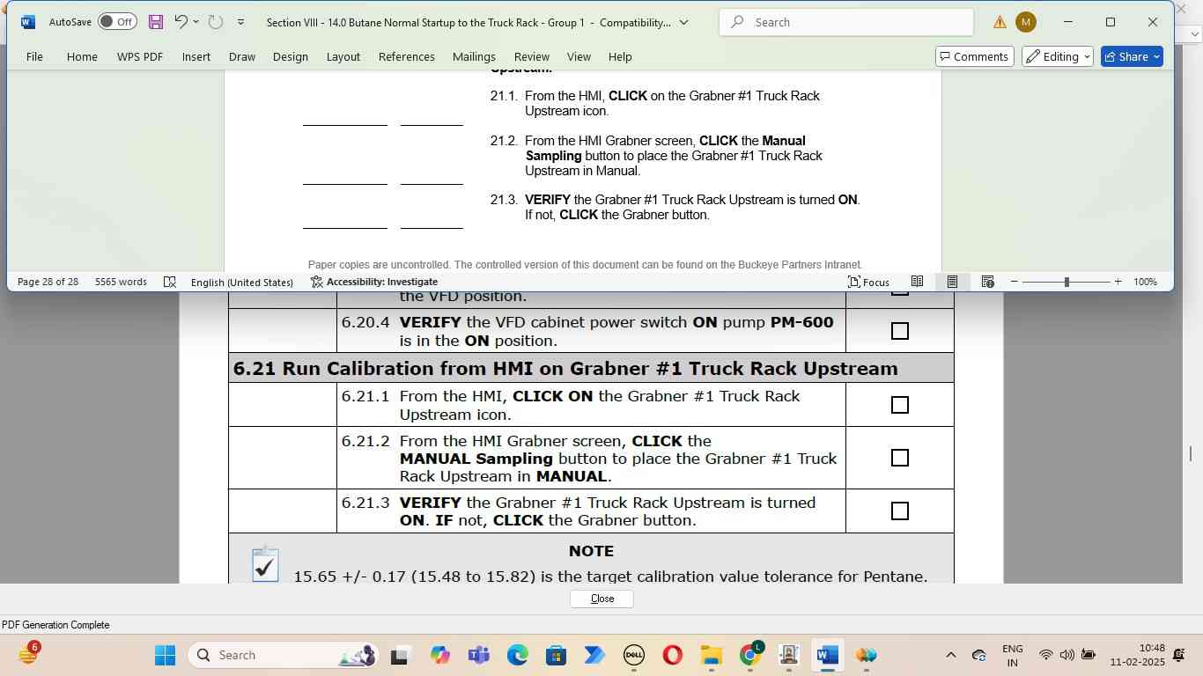
Task: Click the Redo icon in title bar
Action: [216, 22]
